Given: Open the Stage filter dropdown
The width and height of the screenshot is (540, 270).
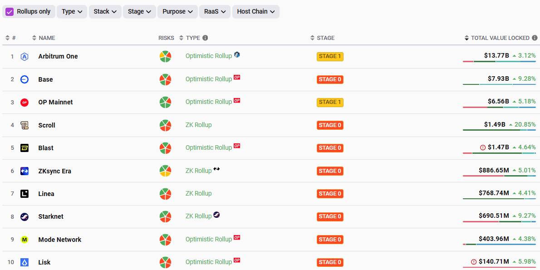Looking at the screenshot, I should click(x=139, y=12).
